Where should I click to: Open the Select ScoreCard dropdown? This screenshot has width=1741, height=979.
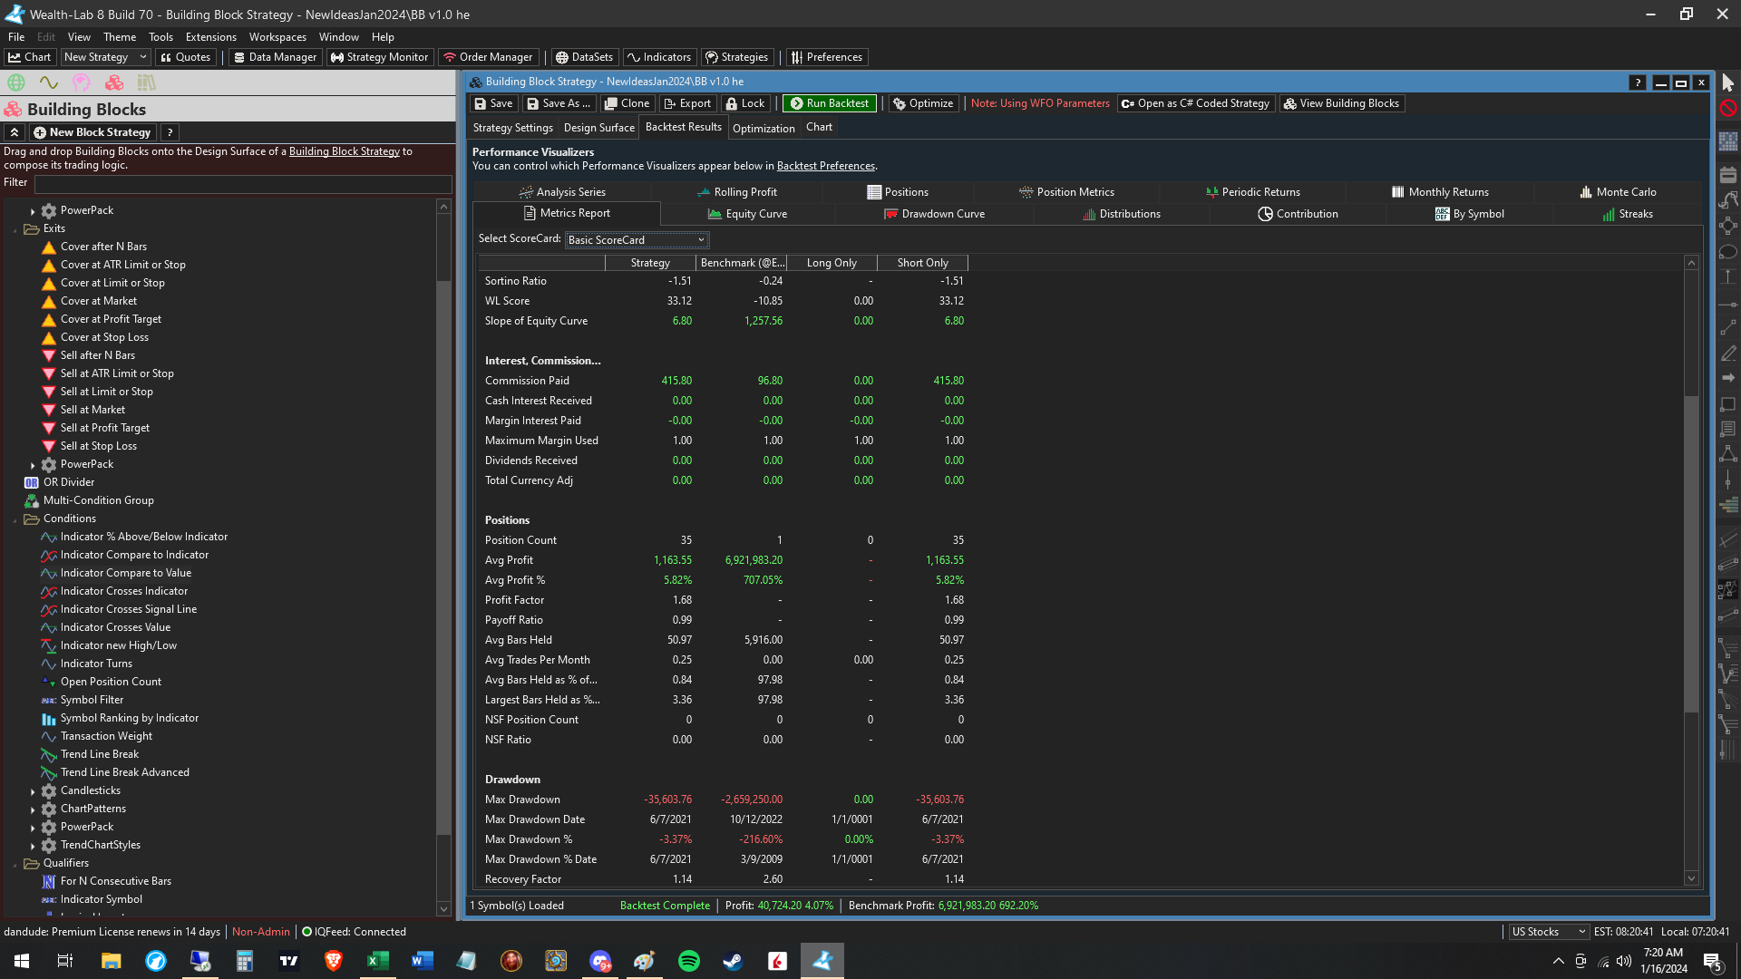coord(637,240)
